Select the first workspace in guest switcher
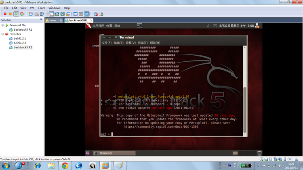This screenshot has height=170, width=303. point(235,153)
